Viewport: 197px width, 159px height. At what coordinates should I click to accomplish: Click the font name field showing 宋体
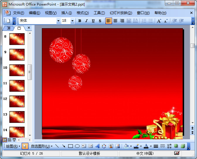pos(38,21)
